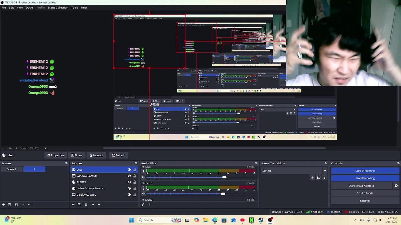Move source up in Sources list
The height and width of the screenshot is (225, 401).
click(93, 205)
